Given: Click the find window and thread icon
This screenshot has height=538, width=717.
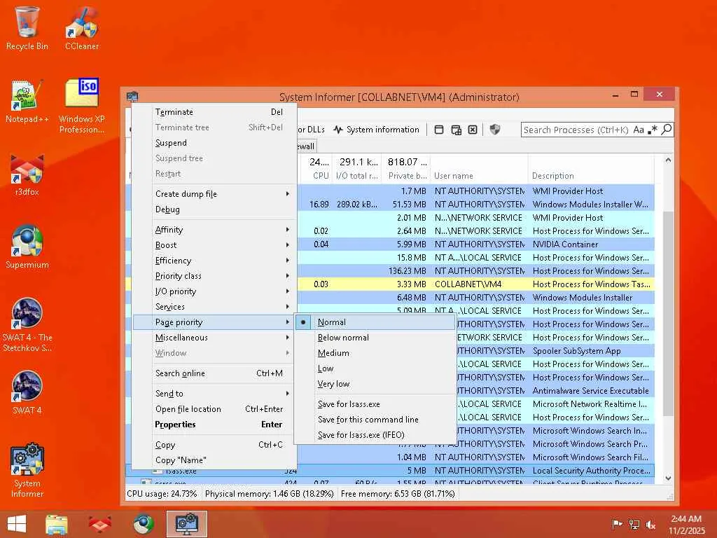Looking at the screenshot, I should coord(456,130).
